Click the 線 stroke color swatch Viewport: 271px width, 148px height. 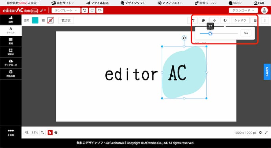(x=50, y=20)
